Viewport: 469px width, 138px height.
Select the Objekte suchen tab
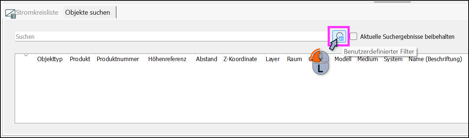88,12
